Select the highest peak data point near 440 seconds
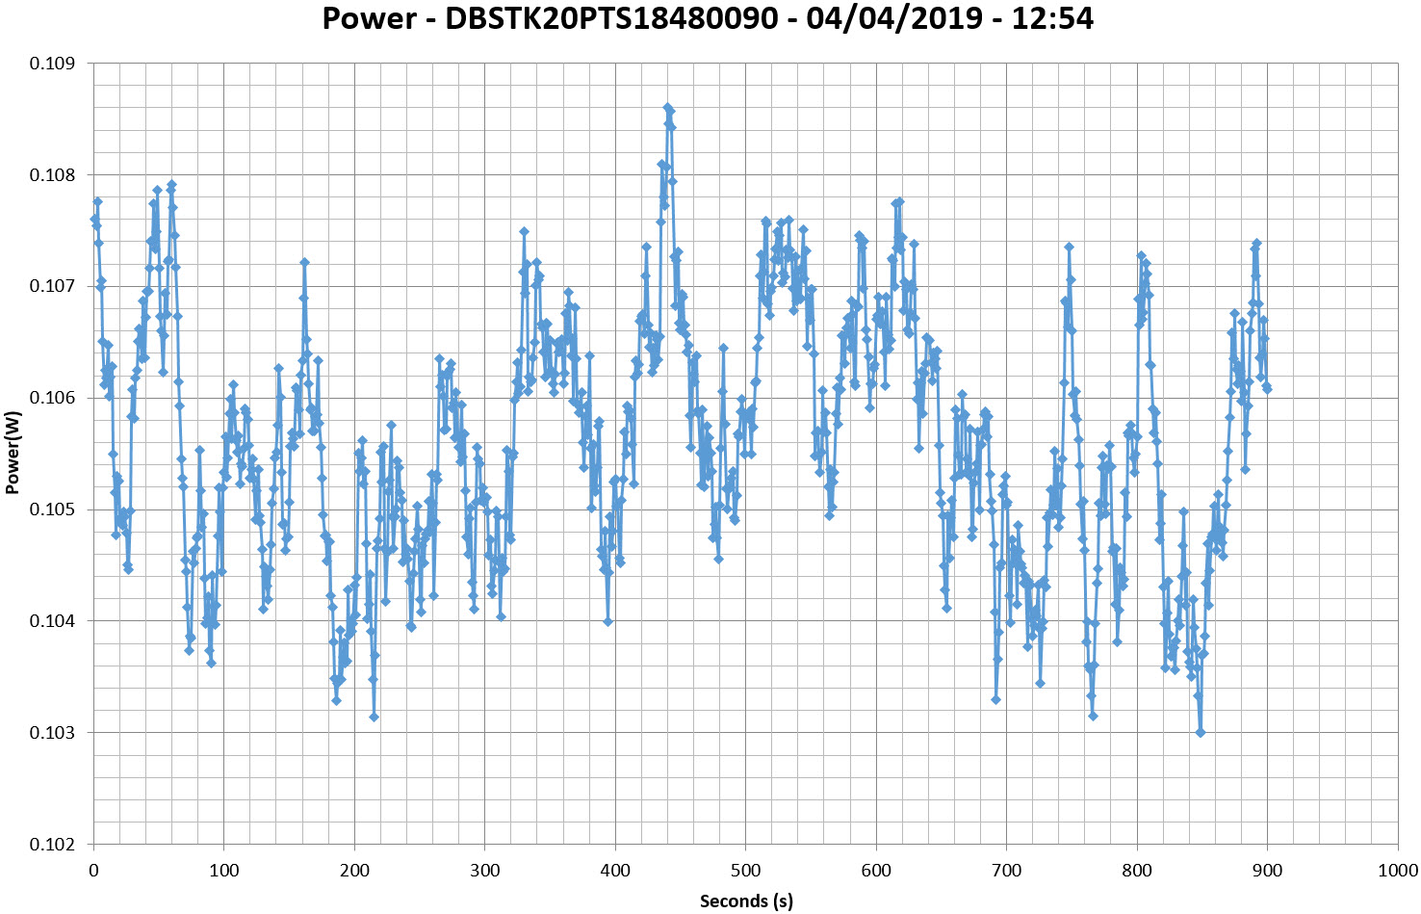This screenshot has height=914, width=1421. 667,108
